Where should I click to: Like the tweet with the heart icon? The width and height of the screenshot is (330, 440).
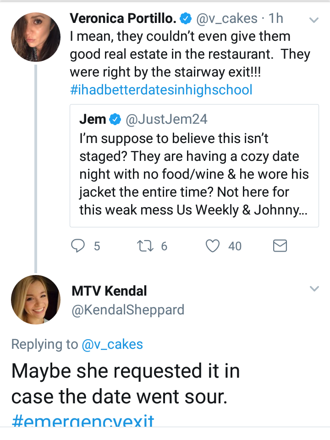(213, 246)
